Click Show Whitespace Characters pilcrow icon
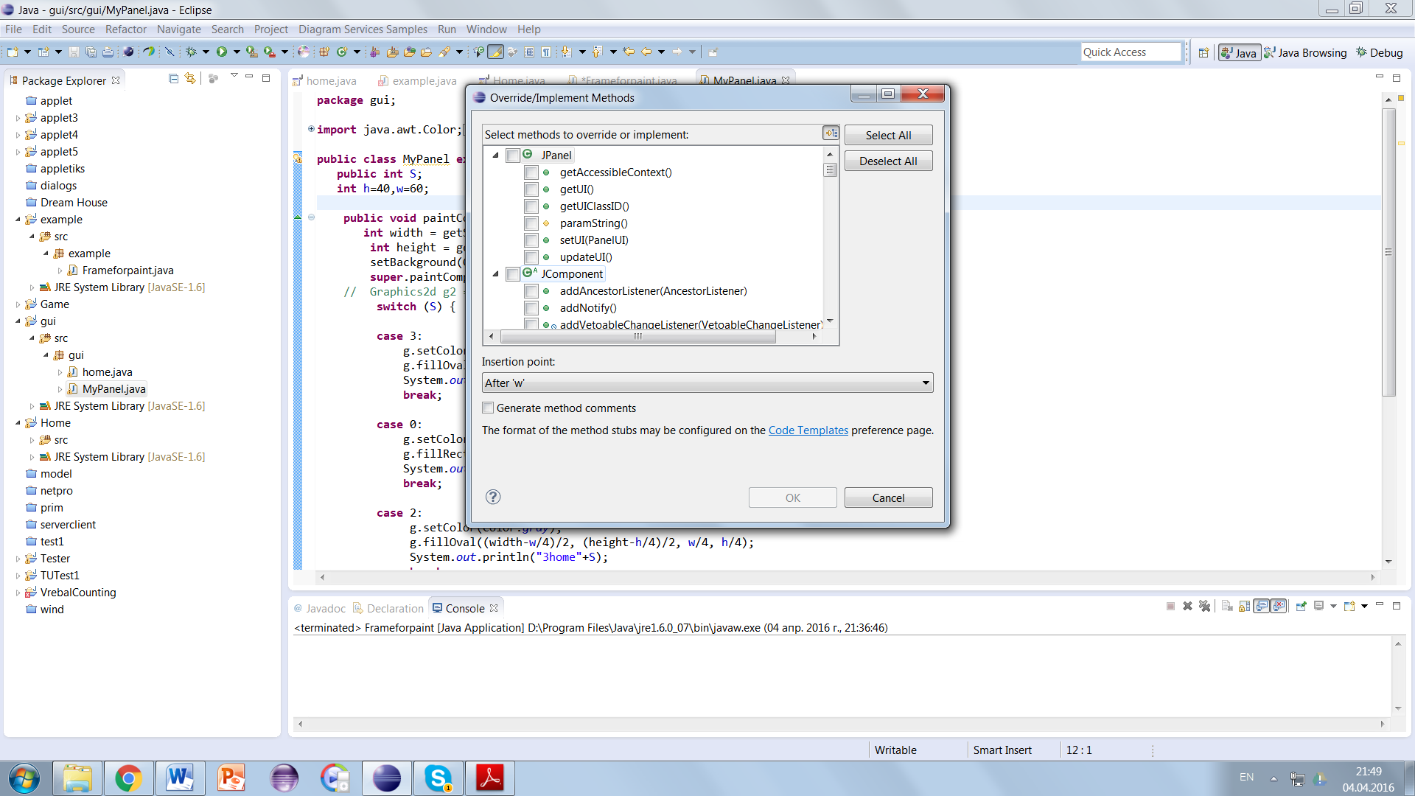1415x796 pixels. click(545, 52)
